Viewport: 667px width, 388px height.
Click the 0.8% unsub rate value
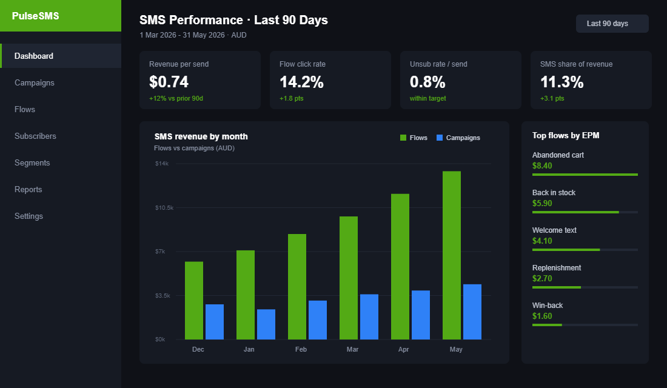pyautogui.click(x=427, y=82)
